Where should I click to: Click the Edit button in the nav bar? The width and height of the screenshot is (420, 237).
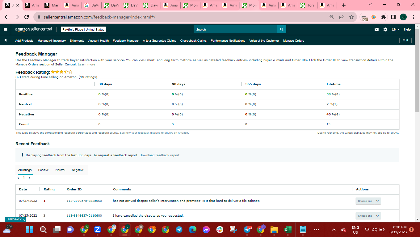[x=405, y=40]
